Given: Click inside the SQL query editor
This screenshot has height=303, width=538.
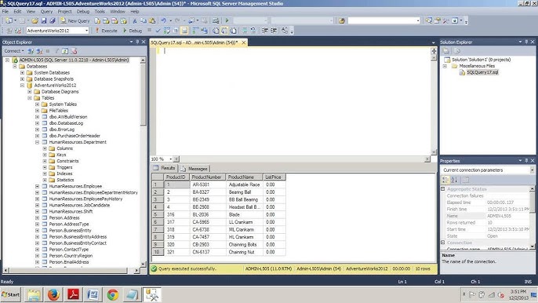Looking at the screenshot, I should click(x=293, y=101).
